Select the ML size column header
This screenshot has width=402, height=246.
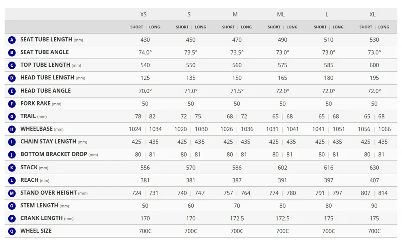coord(281,15)
